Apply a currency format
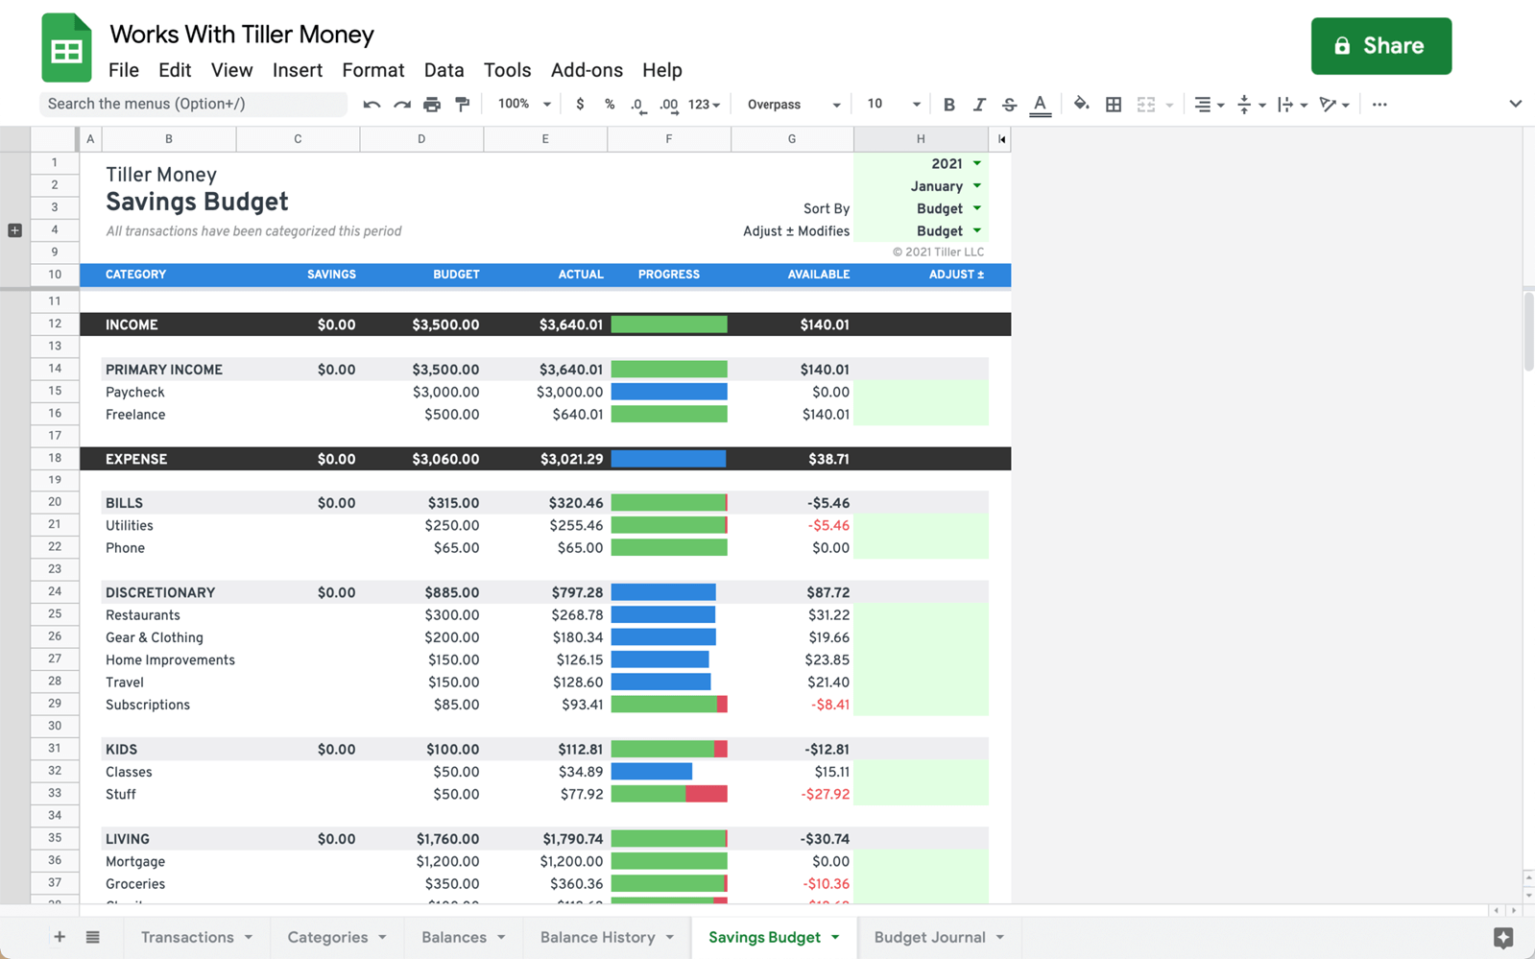 (581, 103)
